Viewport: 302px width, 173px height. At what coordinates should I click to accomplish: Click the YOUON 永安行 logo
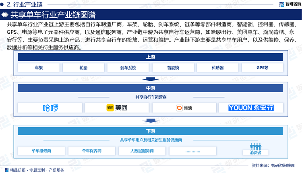251,108
